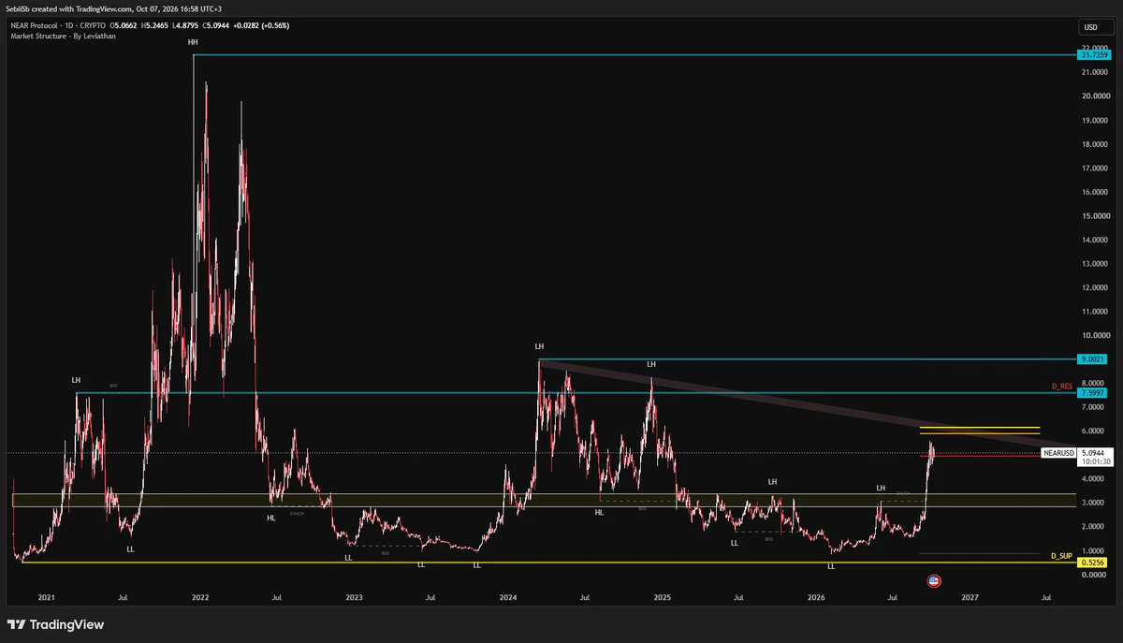Image resolution: width=1123 pixels, height=643 pixels.
Task: Click the 10:01:30 bar countdown timer
Action: click(1094, 461)
